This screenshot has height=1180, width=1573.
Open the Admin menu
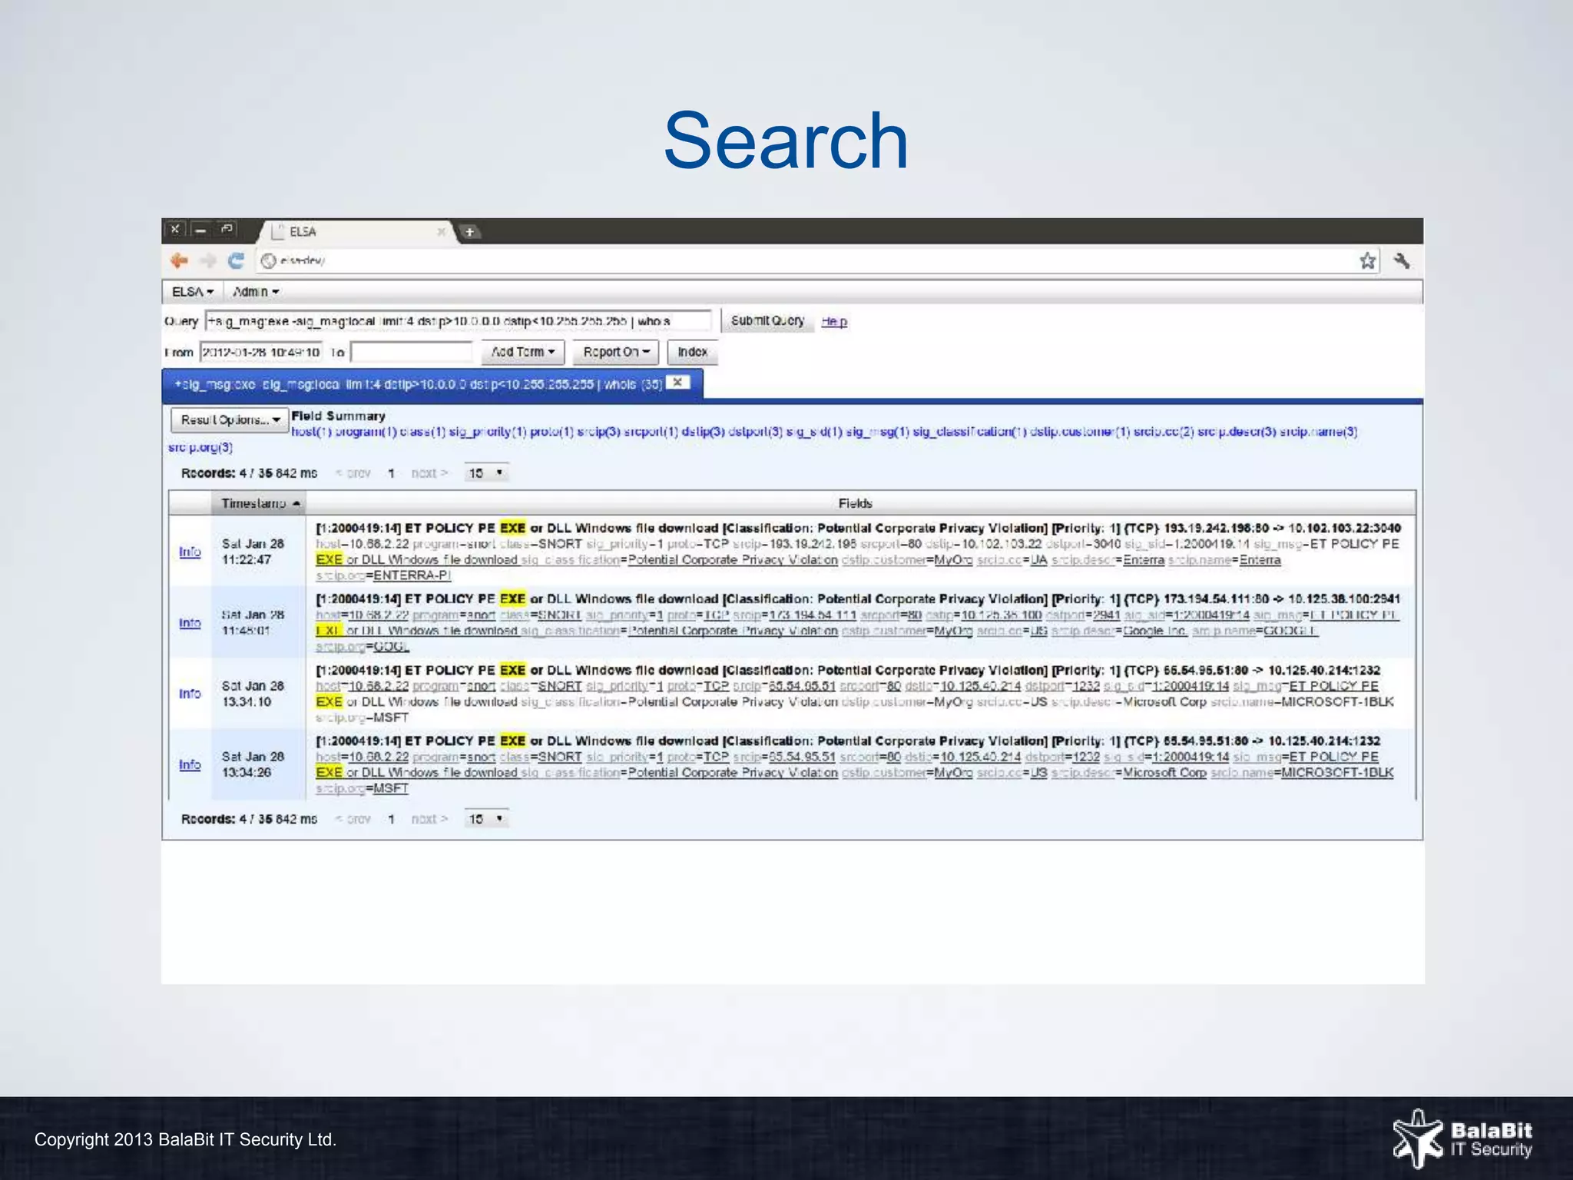point(256,292)
